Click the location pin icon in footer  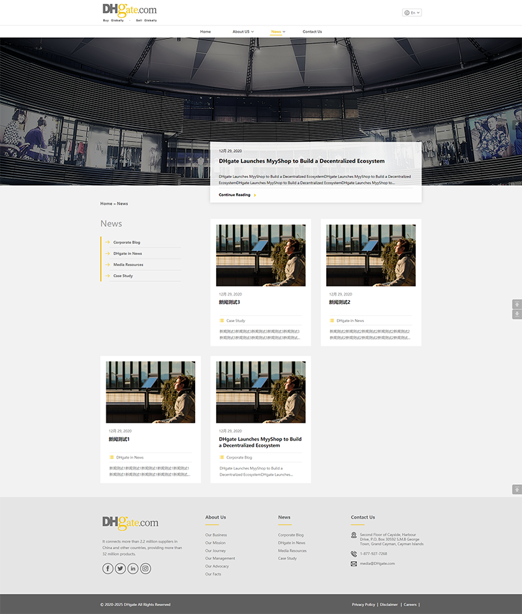[354, 535]
